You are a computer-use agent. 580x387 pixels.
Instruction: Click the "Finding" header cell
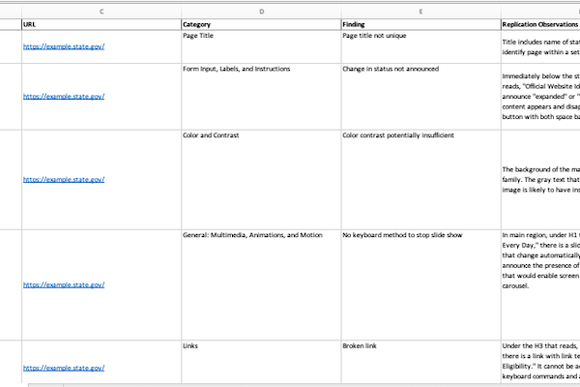pyautogui.click(x=420, y=24)
